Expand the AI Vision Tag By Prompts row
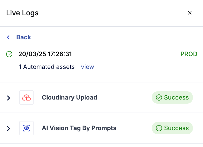203x147 pixels. coord(9,128)
